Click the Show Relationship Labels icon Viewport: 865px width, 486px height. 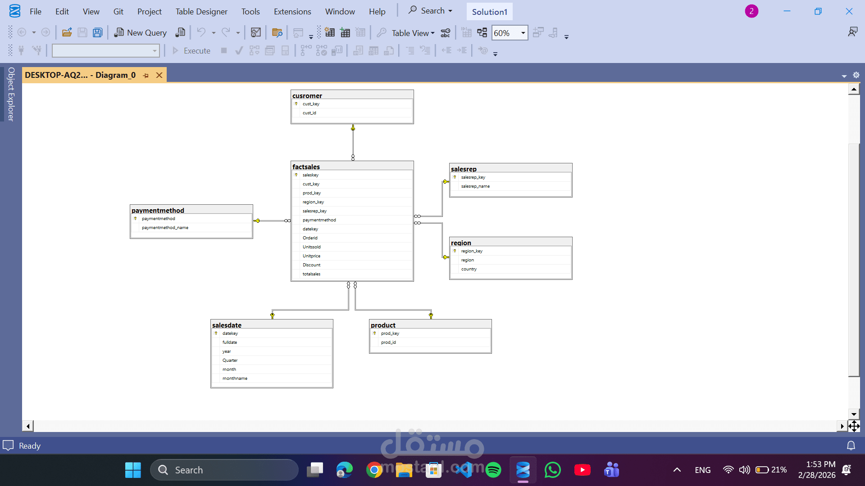click(446, 32)
